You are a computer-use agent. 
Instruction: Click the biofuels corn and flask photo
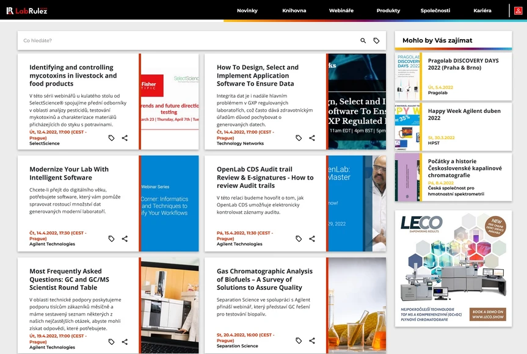pyautogui.click(x=357, y=305)
